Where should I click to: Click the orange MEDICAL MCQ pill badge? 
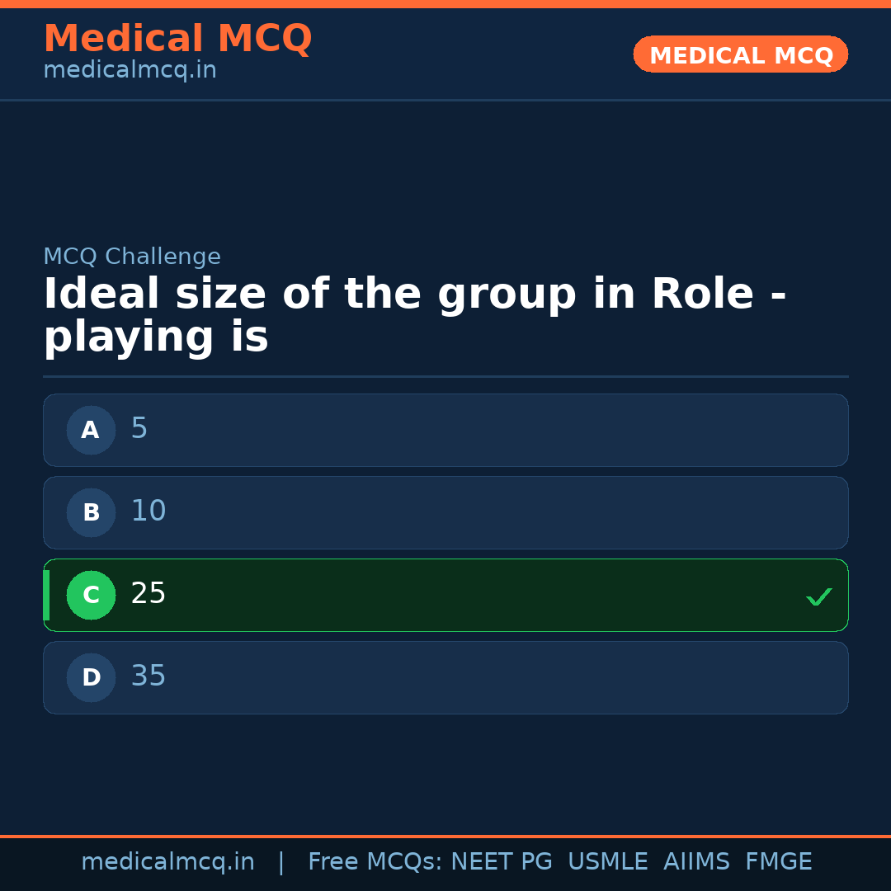[x=740, y=54]
